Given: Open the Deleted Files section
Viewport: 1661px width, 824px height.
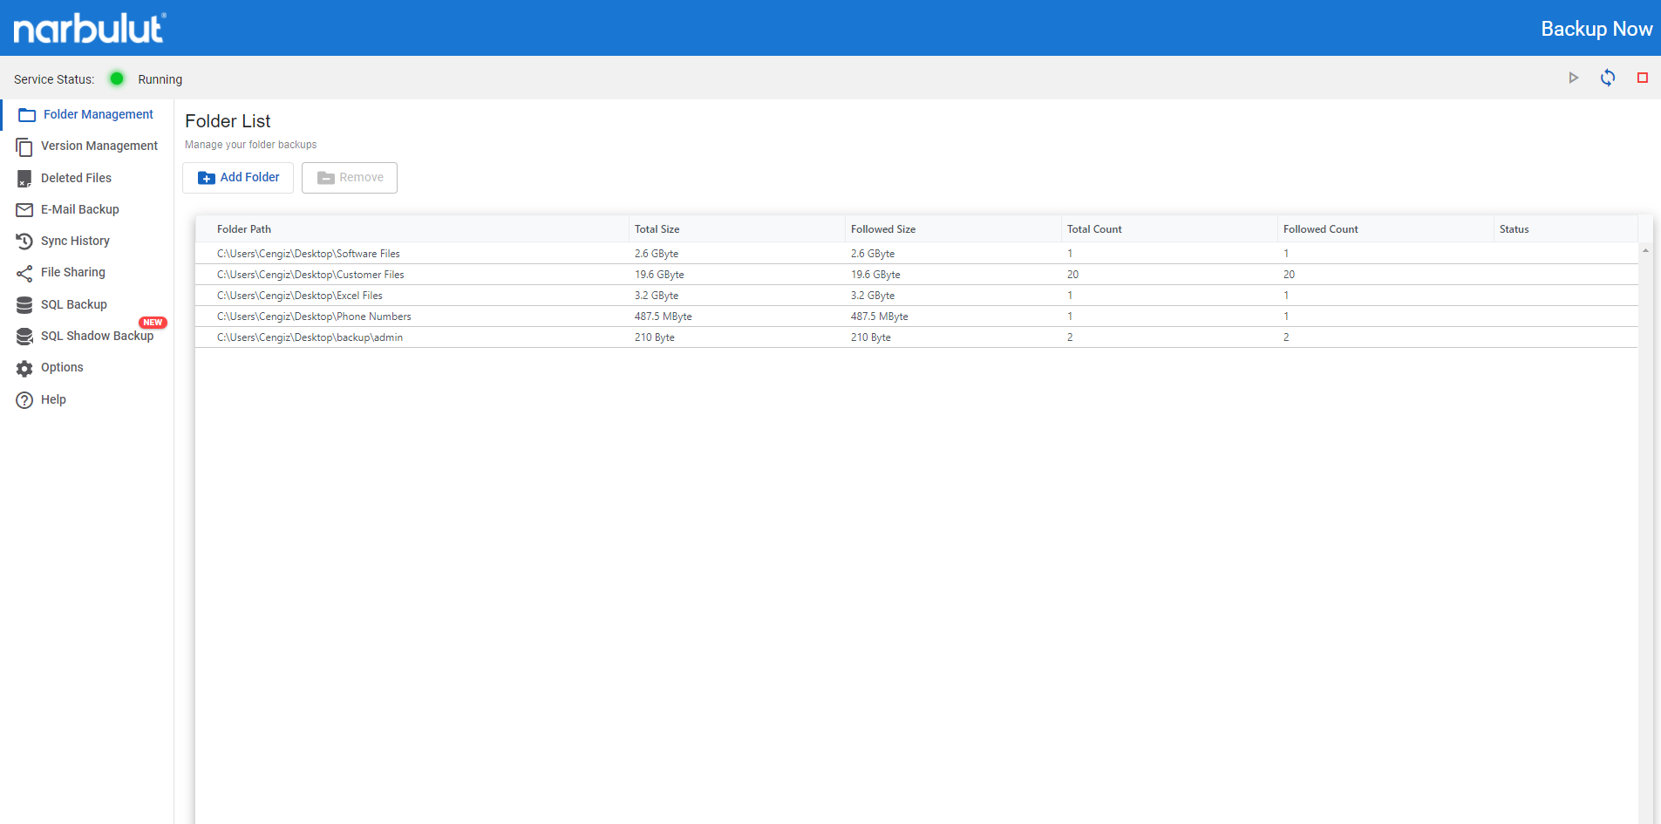Looking at the screenshot, I should point(76,178).
